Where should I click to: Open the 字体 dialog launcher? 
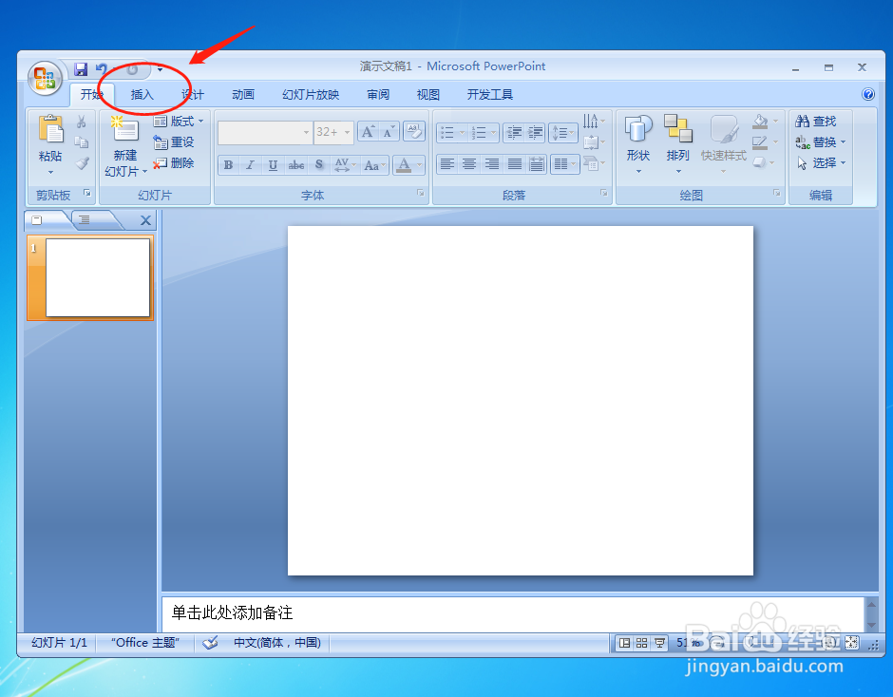[421, 193]
